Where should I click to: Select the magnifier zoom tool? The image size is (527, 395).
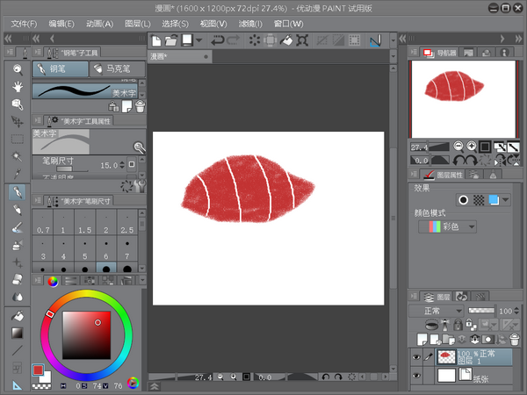[18, 68]
